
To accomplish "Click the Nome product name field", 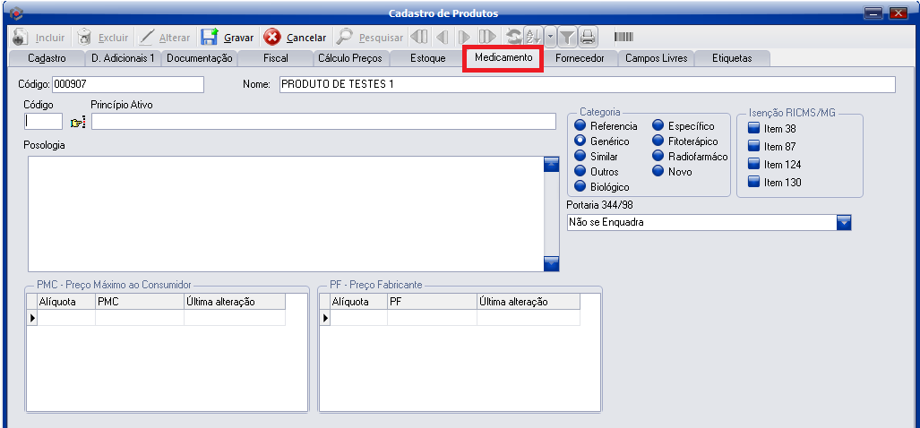I will coord(587,85).
